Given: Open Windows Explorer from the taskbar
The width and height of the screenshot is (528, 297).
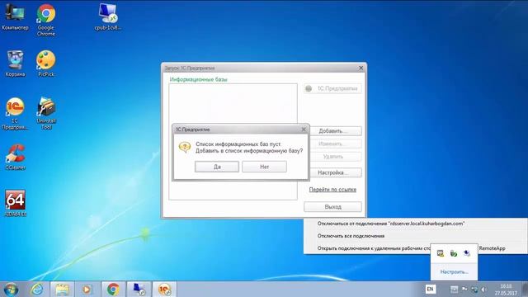Looking at the screenshot, I should click(63, 290).
